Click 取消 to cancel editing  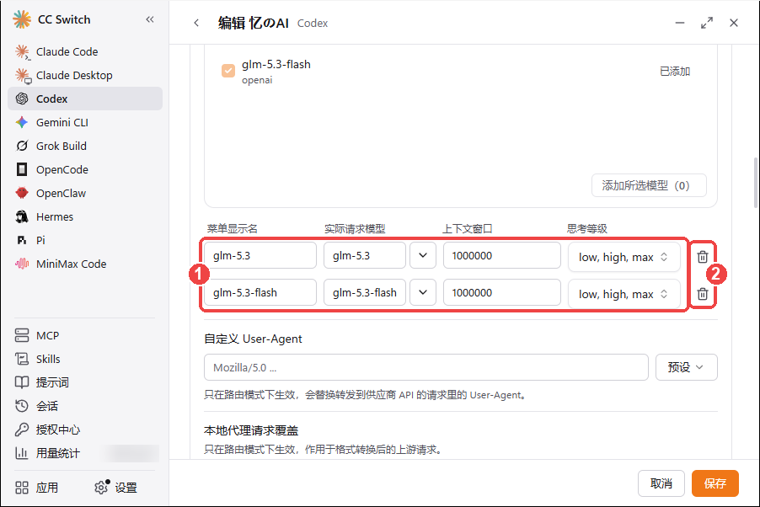pos(661,483)
